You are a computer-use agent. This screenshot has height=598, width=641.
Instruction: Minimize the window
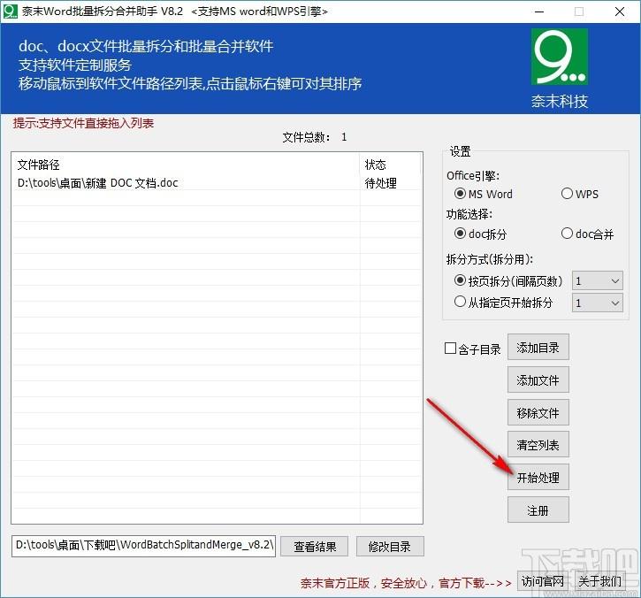tap(539, 11)
